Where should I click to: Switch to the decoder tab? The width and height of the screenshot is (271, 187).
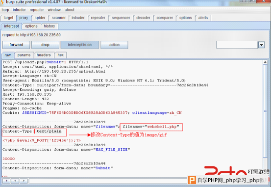pos(143,18)
